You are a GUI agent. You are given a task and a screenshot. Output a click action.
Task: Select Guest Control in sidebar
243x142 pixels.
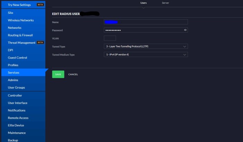tap(17, 57)
